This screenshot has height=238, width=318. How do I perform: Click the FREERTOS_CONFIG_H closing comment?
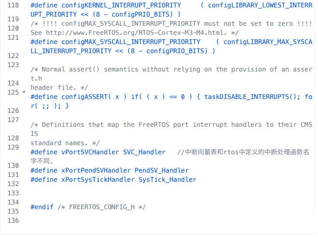pos(101,207)
